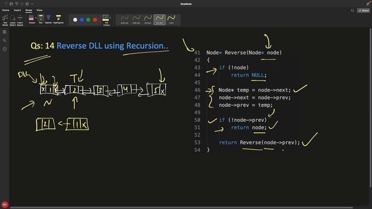Viewport: 372px width, 209px height.
Task: Click code line 'return Reverse(node->prev);'
Action: point(260,142)
